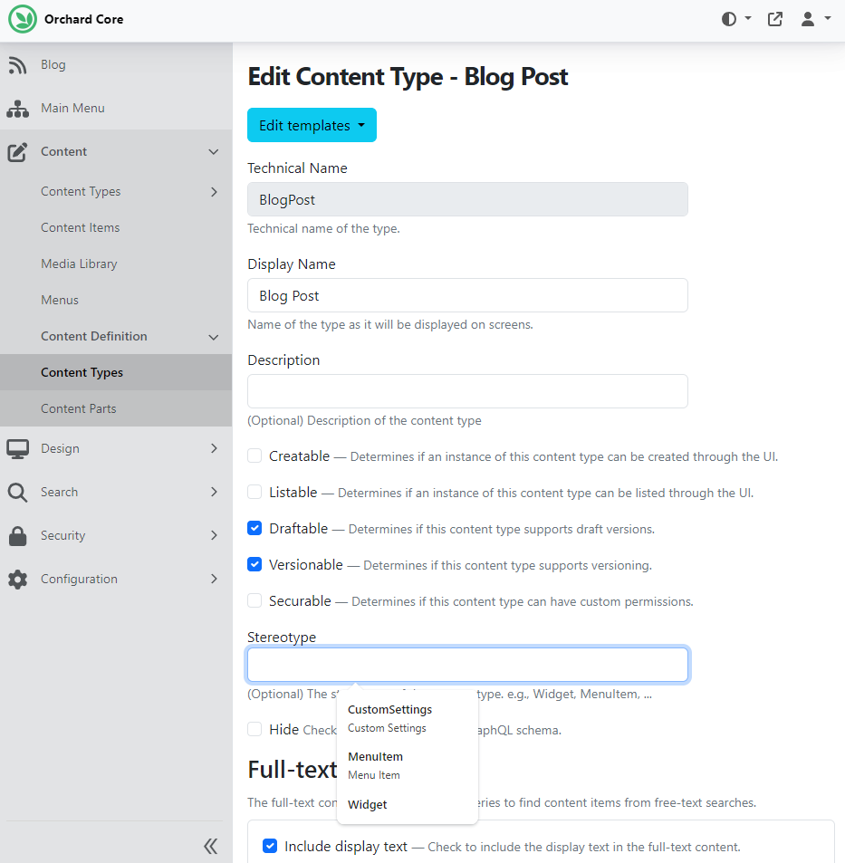Open the Edit templates dropdown

pyautogui.click(x=312, y=125)
